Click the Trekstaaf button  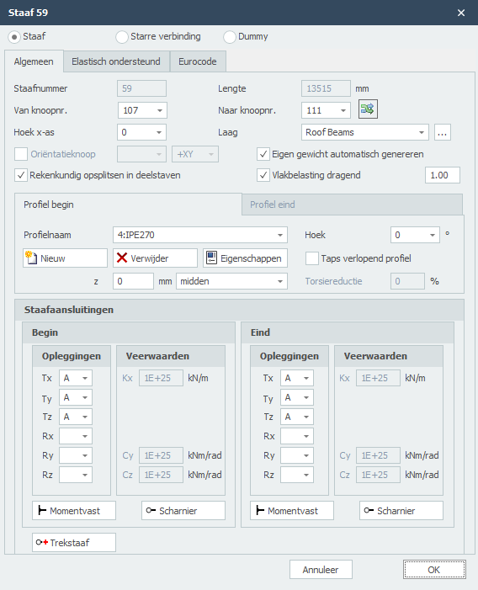(74, 543)
